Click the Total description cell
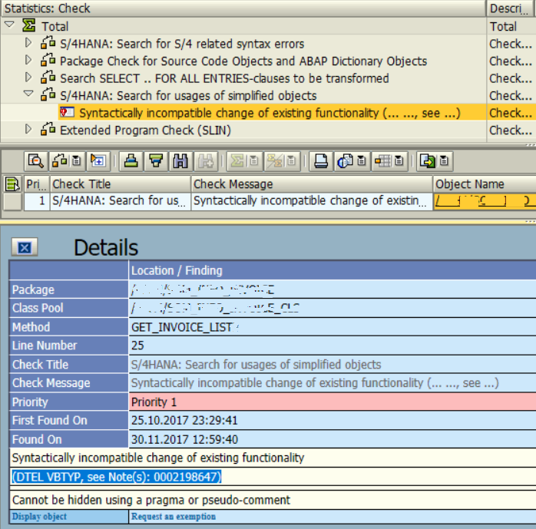536x529 pixels. [x=511, y=26]
